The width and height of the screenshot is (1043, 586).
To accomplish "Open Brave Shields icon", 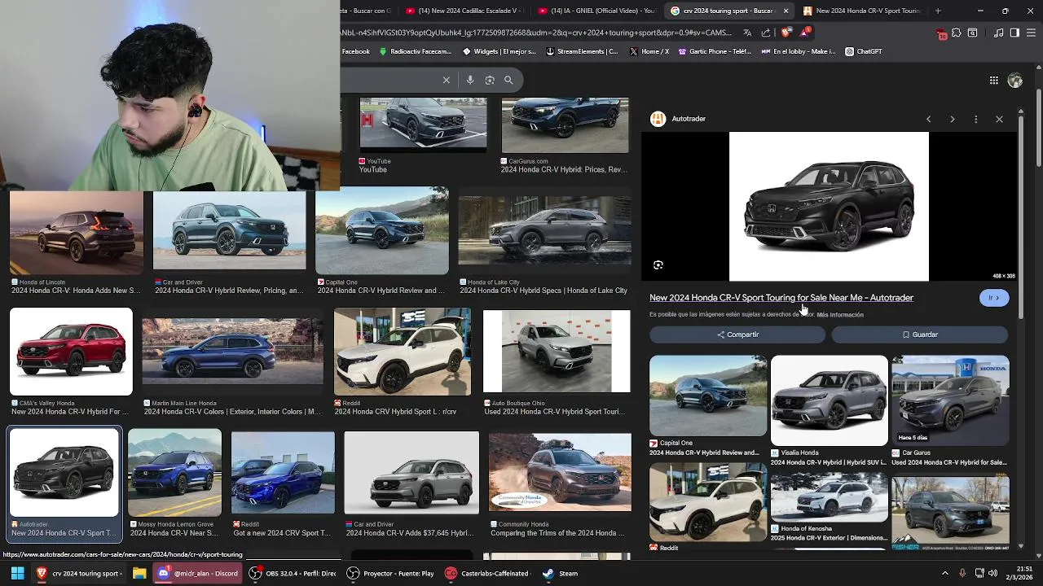I will 786,33.
